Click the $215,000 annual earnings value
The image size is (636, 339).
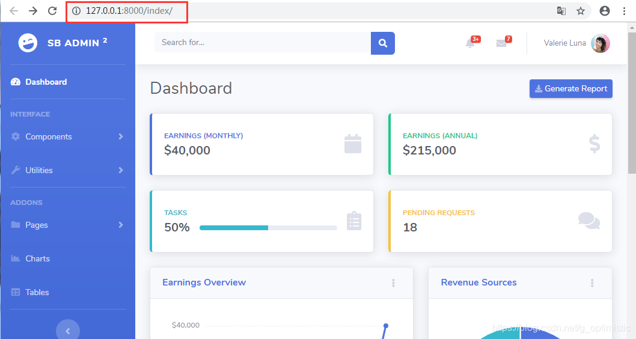point(429,150)
